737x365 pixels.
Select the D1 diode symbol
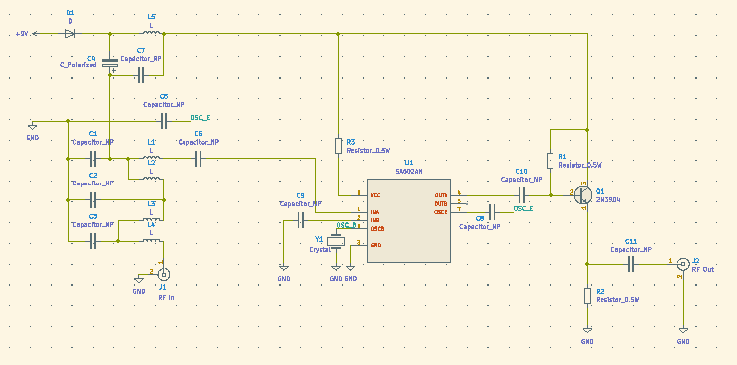click(x=69, y=33)
